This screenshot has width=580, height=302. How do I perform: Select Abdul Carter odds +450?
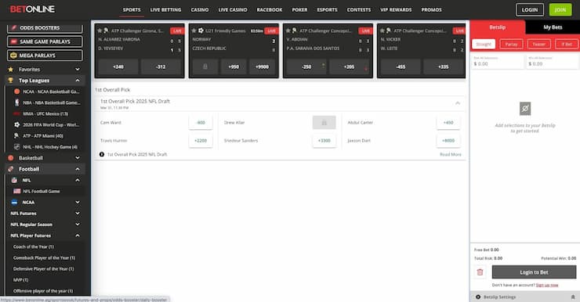(448, 123)
